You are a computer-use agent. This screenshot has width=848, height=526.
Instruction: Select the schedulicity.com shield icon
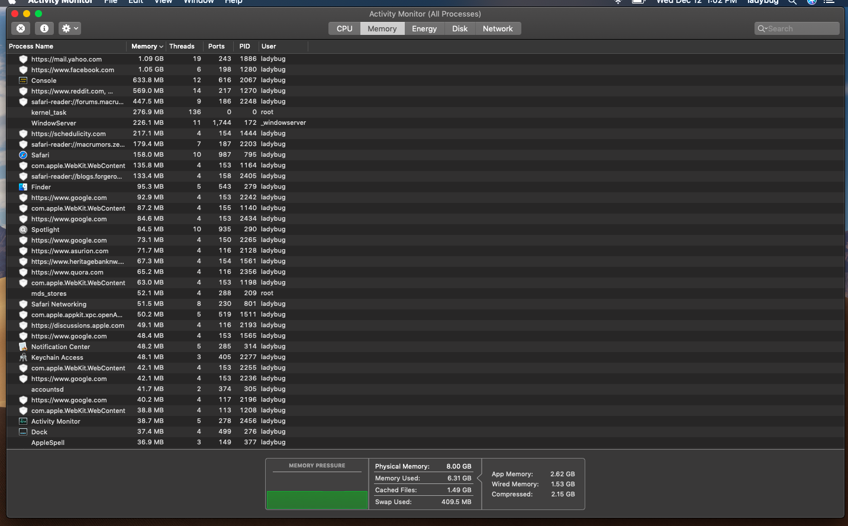coord(23,134)
